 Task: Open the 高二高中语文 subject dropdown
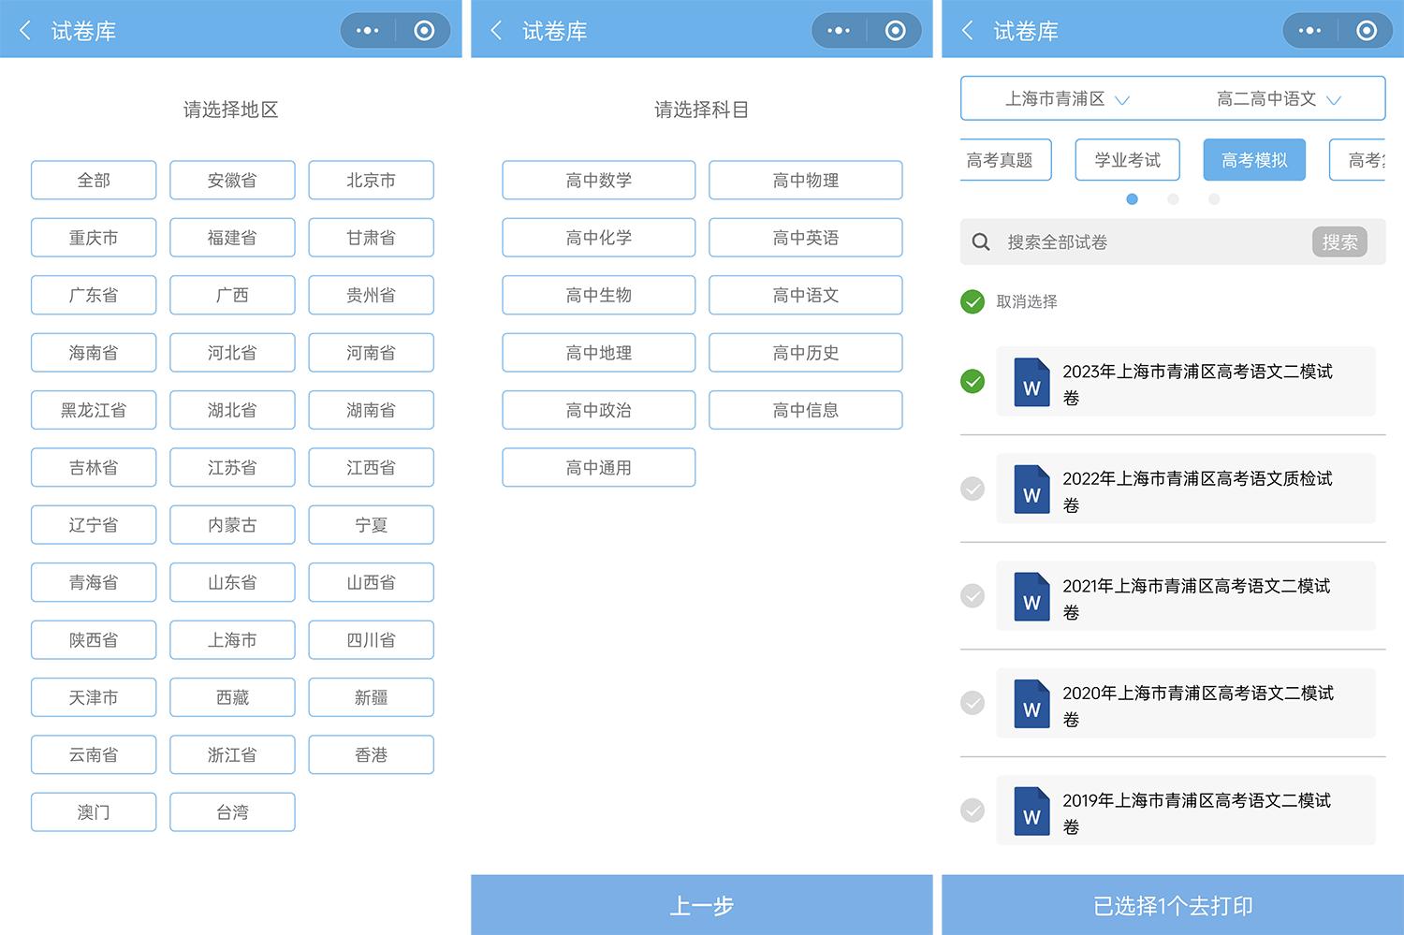pyautogui.click(x=1278, y=98)
